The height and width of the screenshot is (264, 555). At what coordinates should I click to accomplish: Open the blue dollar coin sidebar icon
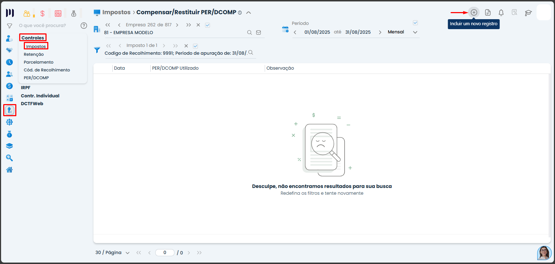(x=10, y=86)
